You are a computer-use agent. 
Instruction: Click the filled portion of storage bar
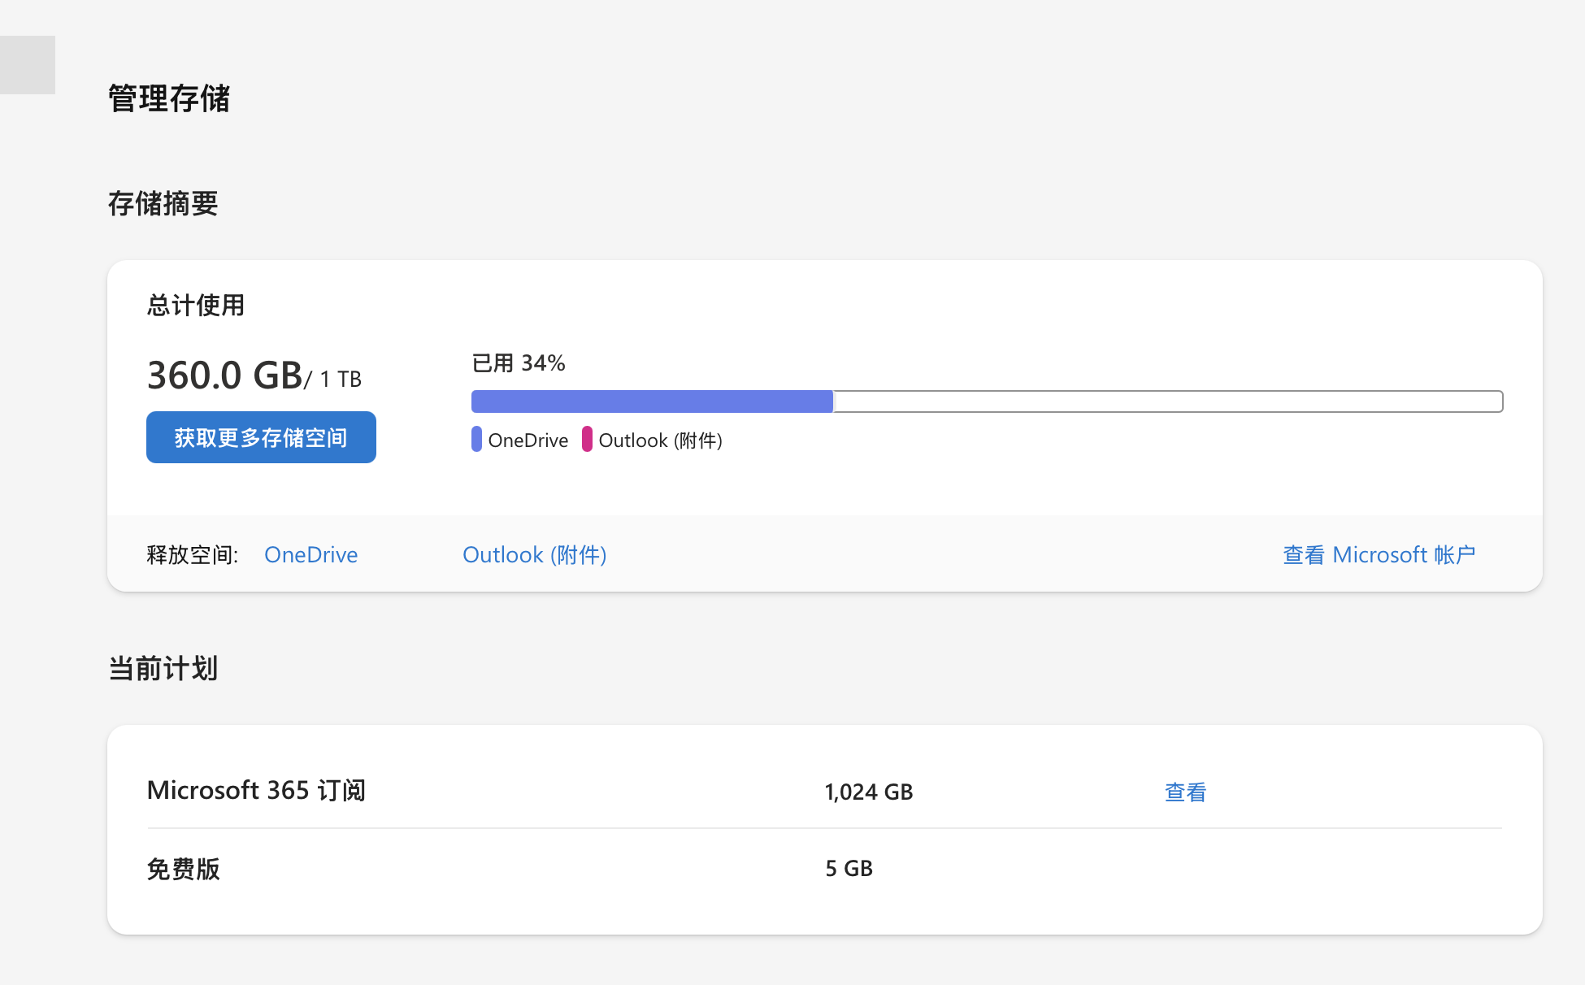tap(652, 401)
